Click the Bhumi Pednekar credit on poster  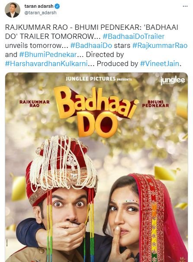pos(155,104)
